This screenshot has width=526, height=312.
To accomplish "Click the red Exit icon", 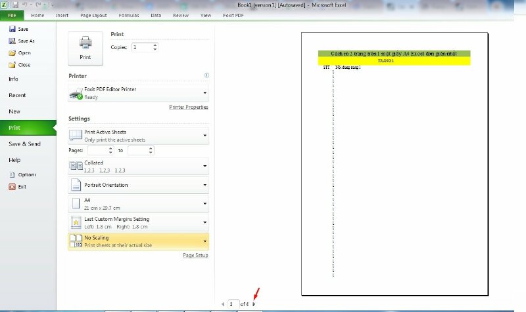I will [x=12, y=187].
